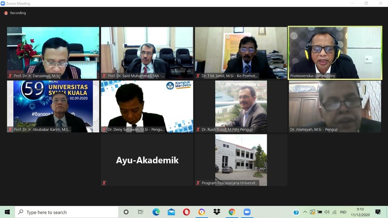Click the Recording indicator icon
388x218 pixels.
(6, 13)
